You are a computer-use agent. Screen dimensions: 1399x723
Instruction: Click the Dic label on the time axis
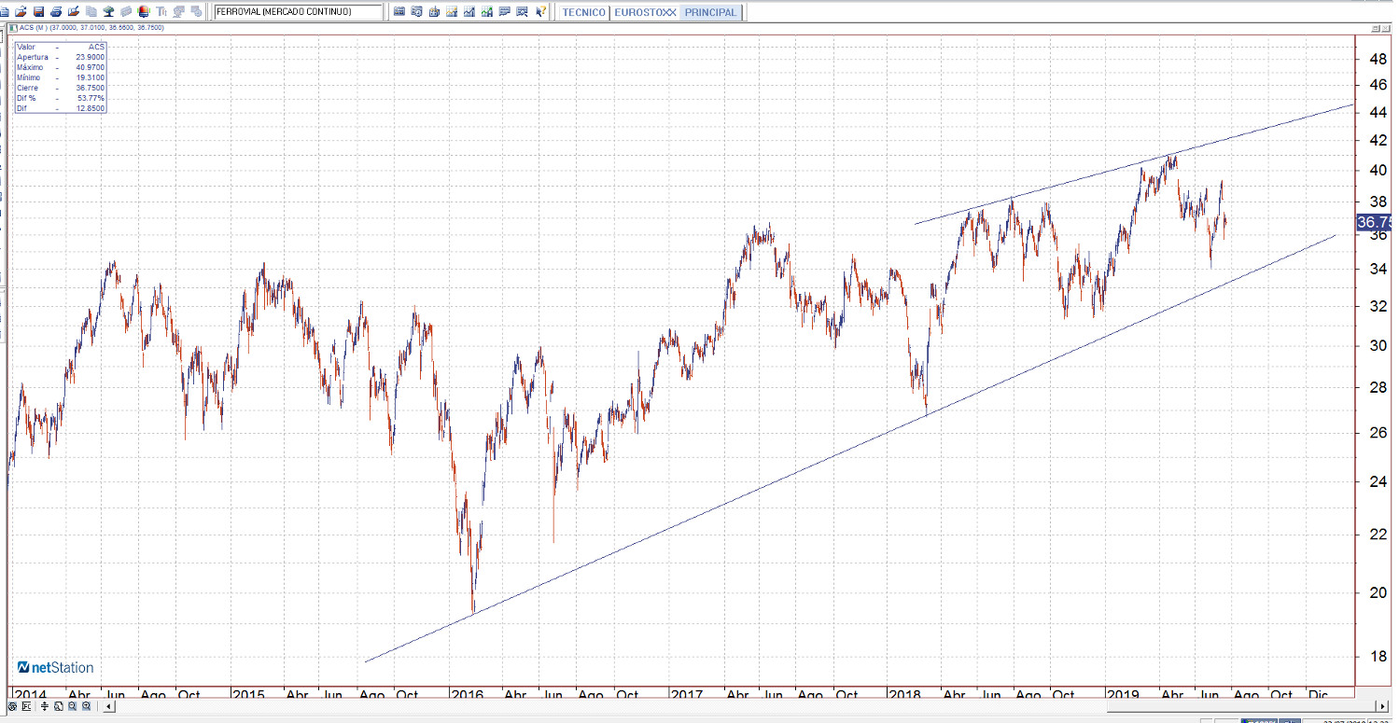coord(1318,695)
